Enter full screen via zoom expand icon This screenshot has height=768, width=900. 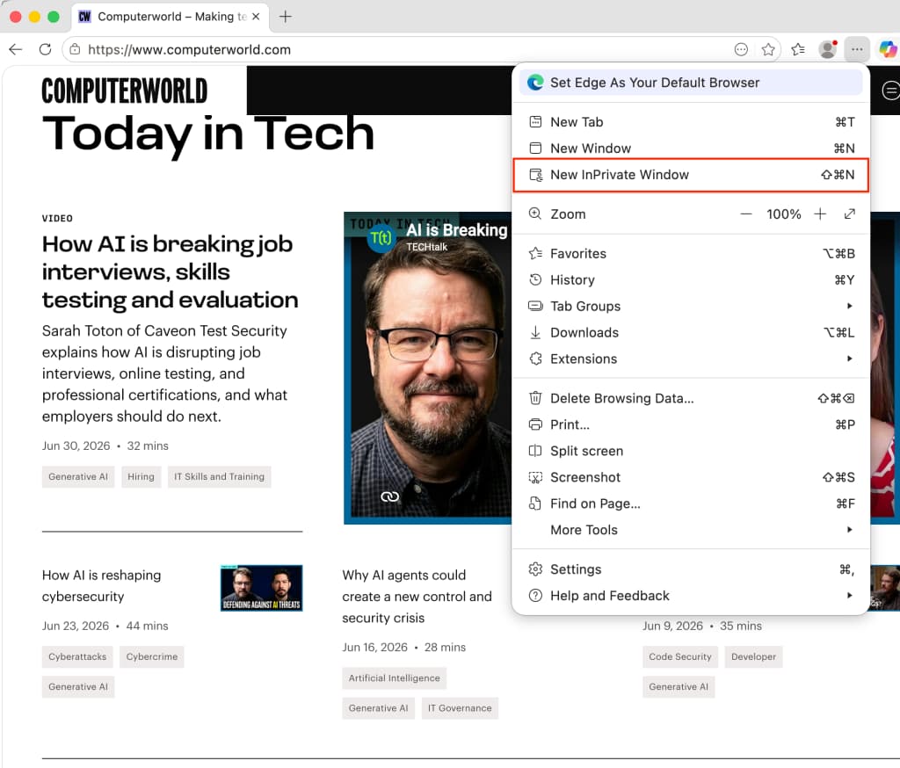click(x=850, y=214)
